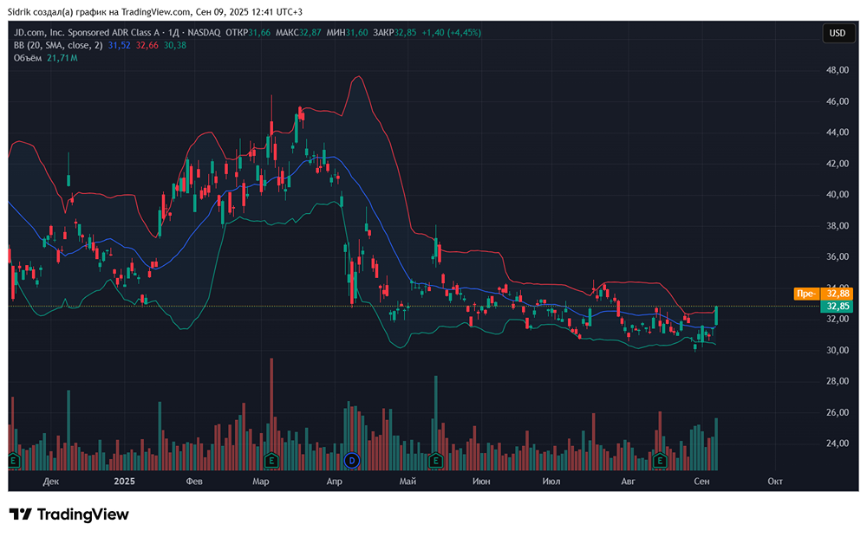The height and width of the screenshot is (537, 867).
Task: Select the latest green candle at chart's right edge
Action: click(x=716, y=315)
